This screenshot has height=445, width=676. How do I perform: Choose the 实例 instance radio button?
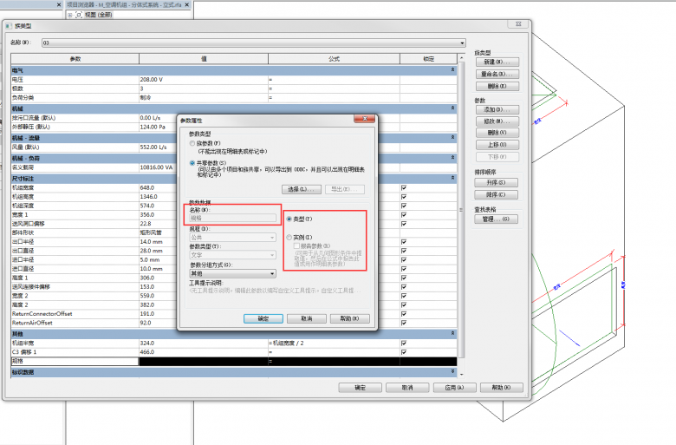click(289, 237)
